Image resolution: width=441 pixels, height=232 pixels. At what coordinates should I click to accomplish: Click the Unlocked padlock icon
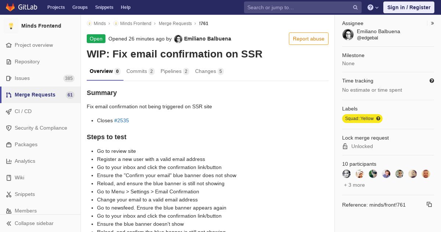(345, 146)
